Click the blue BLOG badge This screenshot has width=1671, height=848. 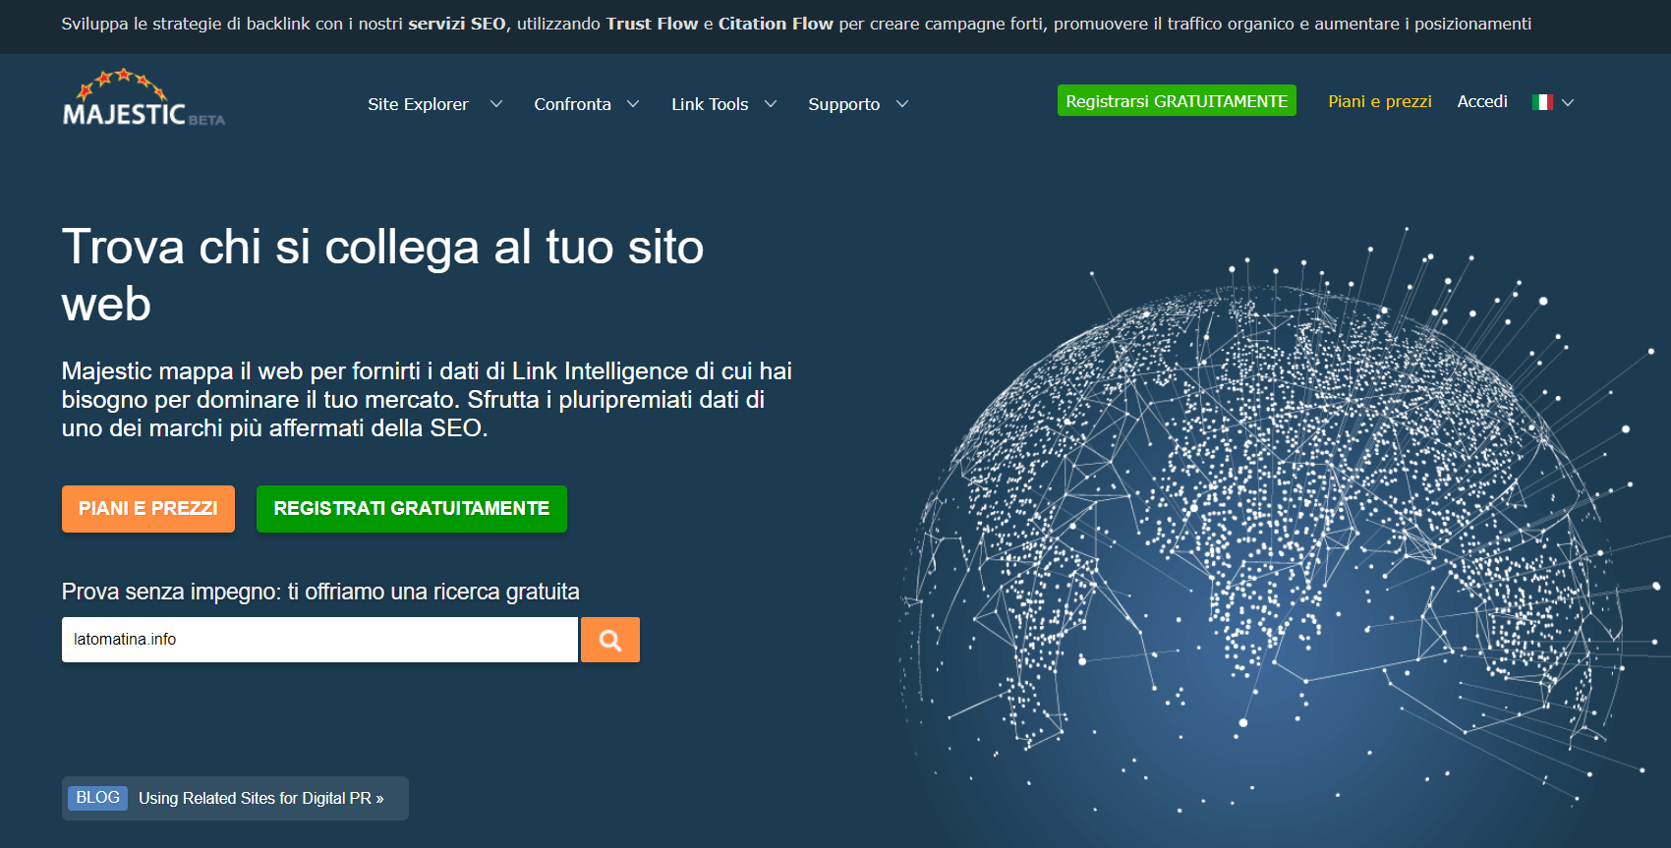coord(97,798)
